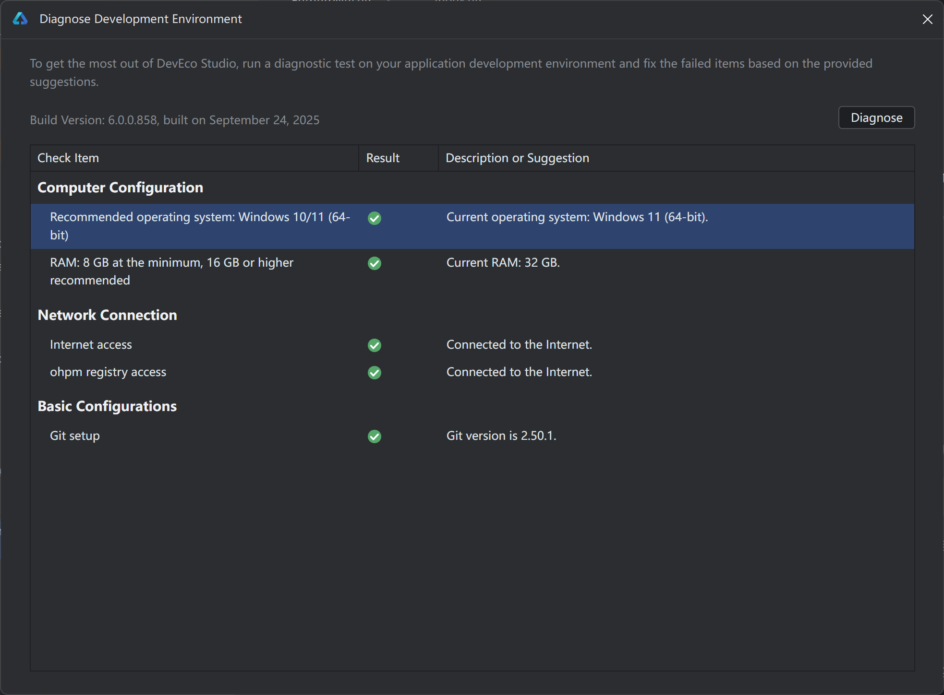Viewport: 944px width, 695px height.
Task: Click the Check Item column header
Action: 68,158
